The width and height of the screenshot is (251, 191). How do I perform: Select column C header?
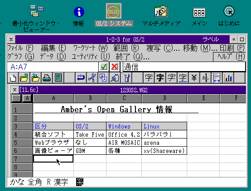[x=124, y=98]
